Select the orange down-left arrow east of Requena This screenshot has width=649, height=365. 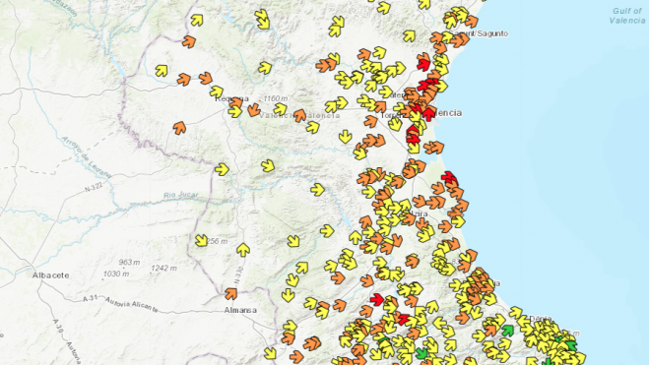pos(254,110)
